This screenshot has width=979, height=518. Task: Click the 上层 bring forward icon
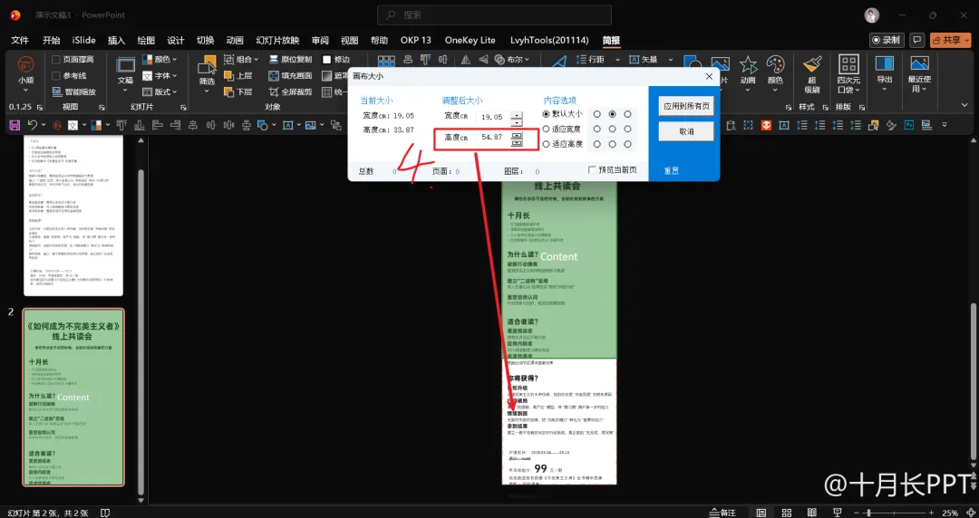229,75
